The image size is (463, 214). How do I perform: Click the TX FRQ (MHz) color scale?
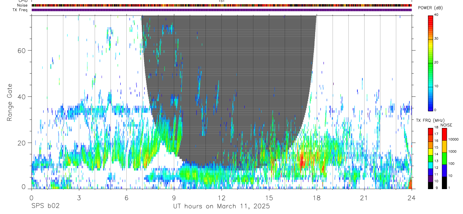coord(431,159)
